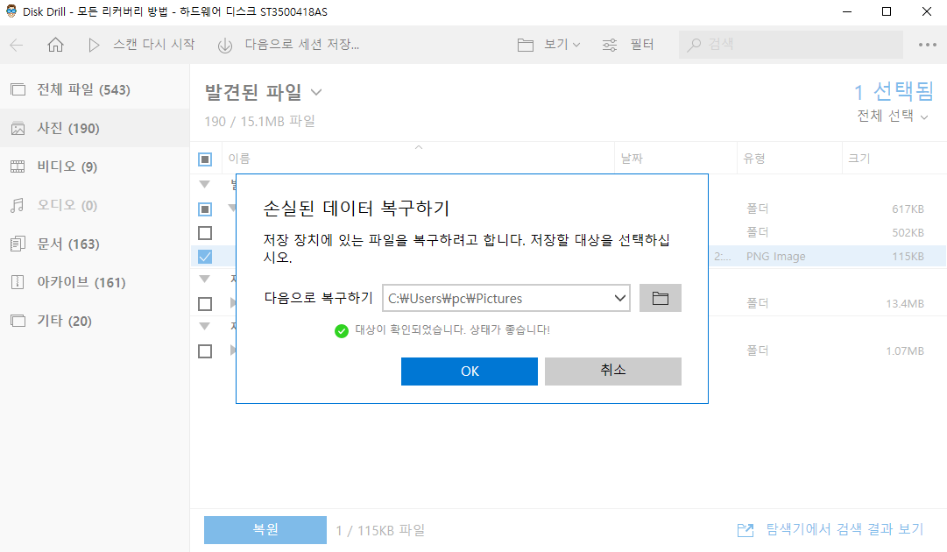Click the 복원 recover button
Screen dimensions: 947x552
265,529
